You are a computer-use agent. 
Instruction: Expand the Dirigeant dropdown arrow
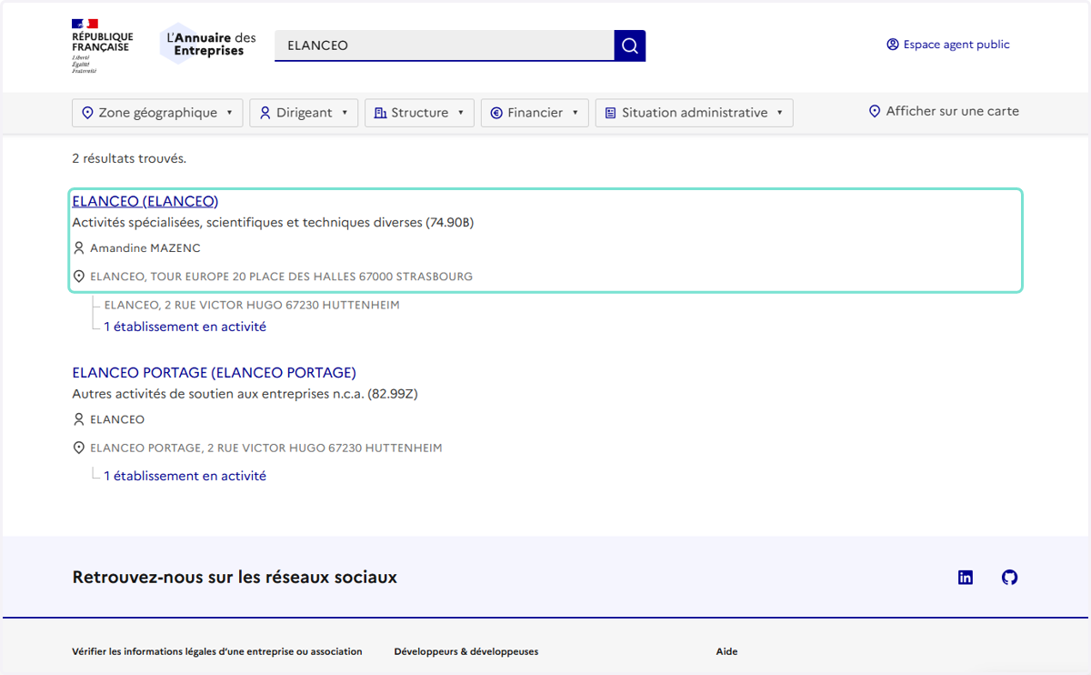click(345, 113)
